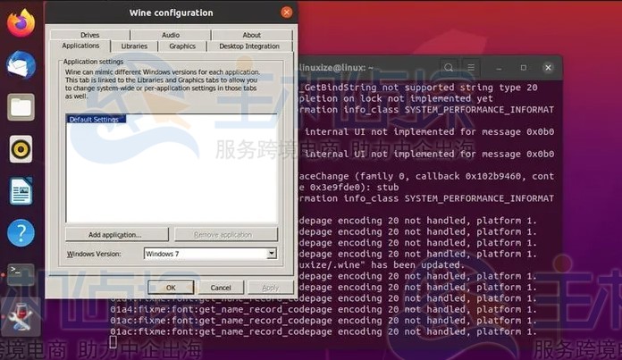622x360 pixels.
Task: Launch Thunderbird mail from the dock
Action: pyautogui.click(x=21, y=65)
